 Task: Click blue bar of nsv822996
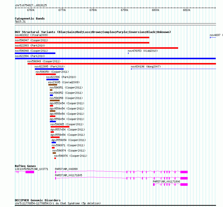(52, 79)
